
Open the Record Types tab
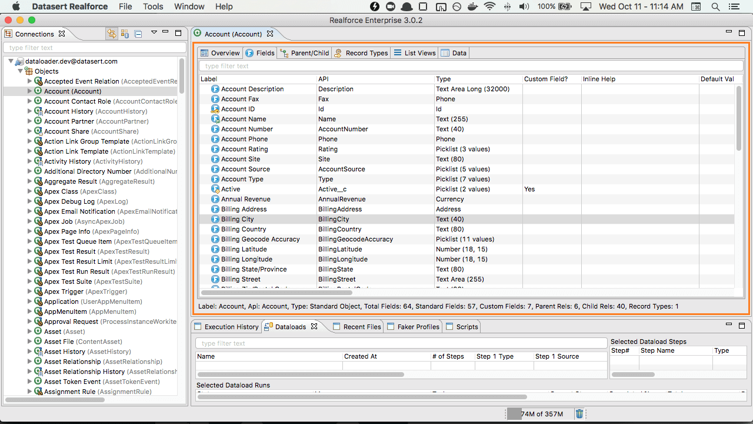click(361, 53)
